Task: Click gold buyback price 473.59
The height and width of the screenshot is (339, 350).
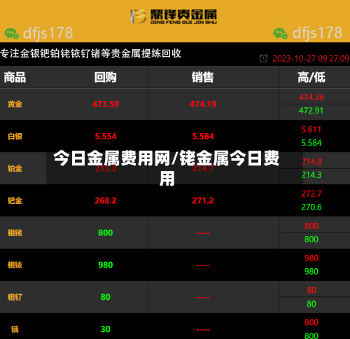Action: click(106, 104)
